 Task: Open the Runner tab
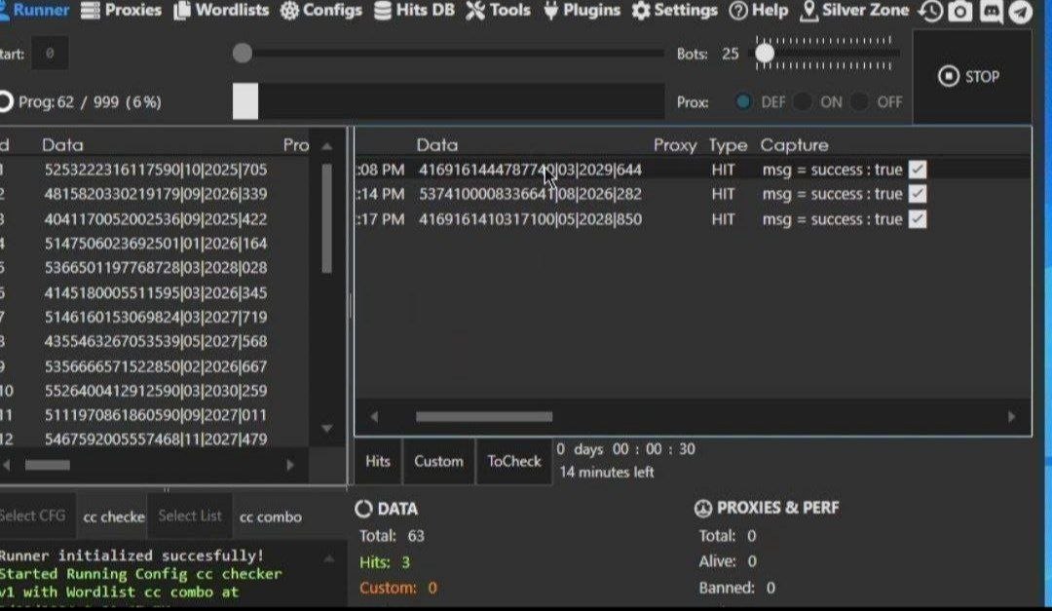coord(35,10)
